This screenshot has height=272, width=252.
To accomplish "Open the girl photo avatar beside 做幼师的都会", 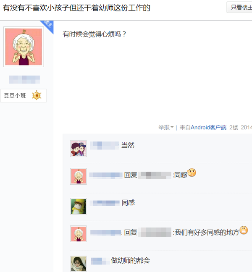I will click(79, 264).
